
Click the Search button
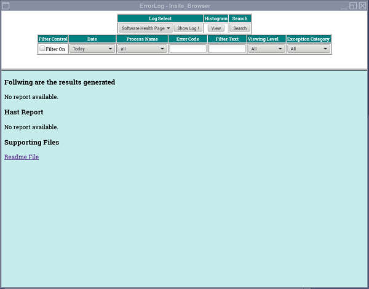click(240, 28)
